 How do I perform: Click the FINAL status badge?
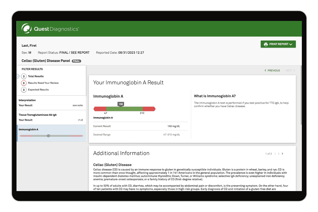coord(76,61)
